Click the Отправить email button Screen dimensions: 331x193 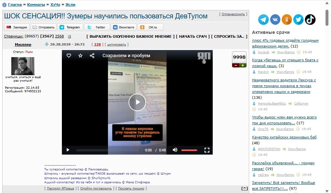coord(44,27)
